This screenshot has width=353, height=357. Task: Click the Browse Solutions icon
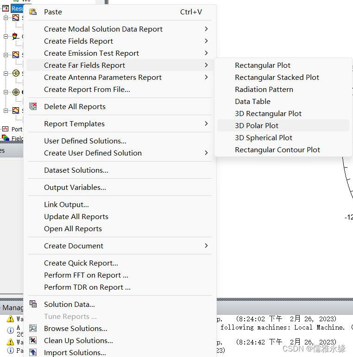(33, 328)
